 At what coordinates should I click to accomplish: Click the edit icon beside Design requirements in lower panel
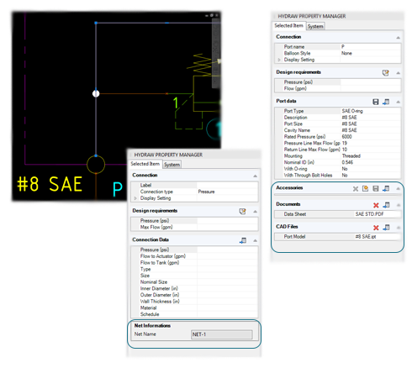tap(242, 212)
